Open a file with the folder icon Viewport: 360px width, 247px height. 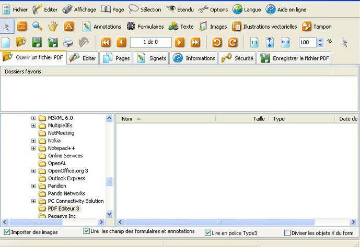click(21, 42)
